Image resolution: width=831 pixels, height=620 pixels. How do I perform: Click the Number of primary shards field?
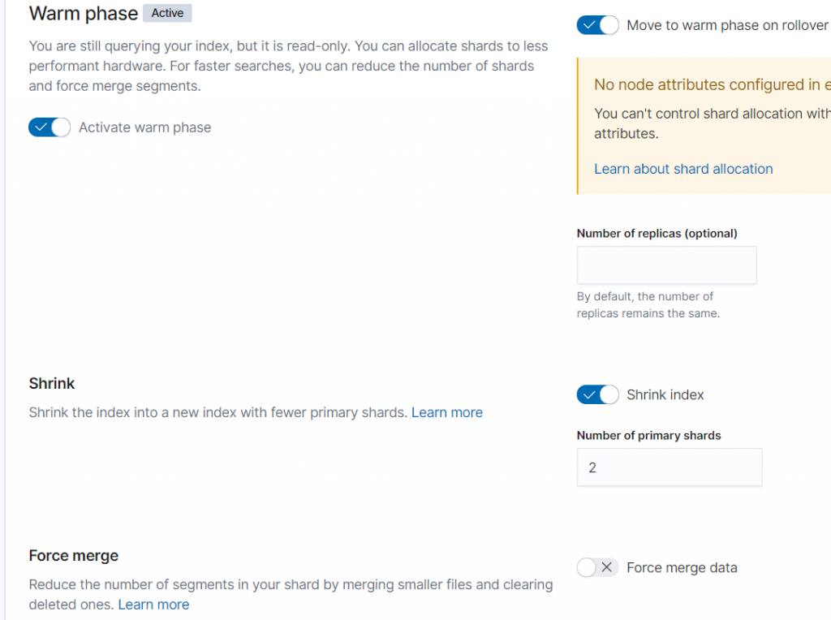[x=669, y=467]
